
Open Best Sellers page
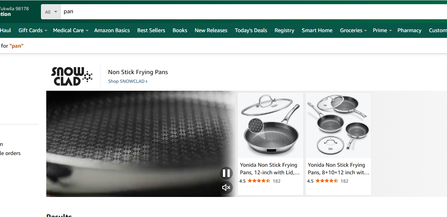click(151, 30)
